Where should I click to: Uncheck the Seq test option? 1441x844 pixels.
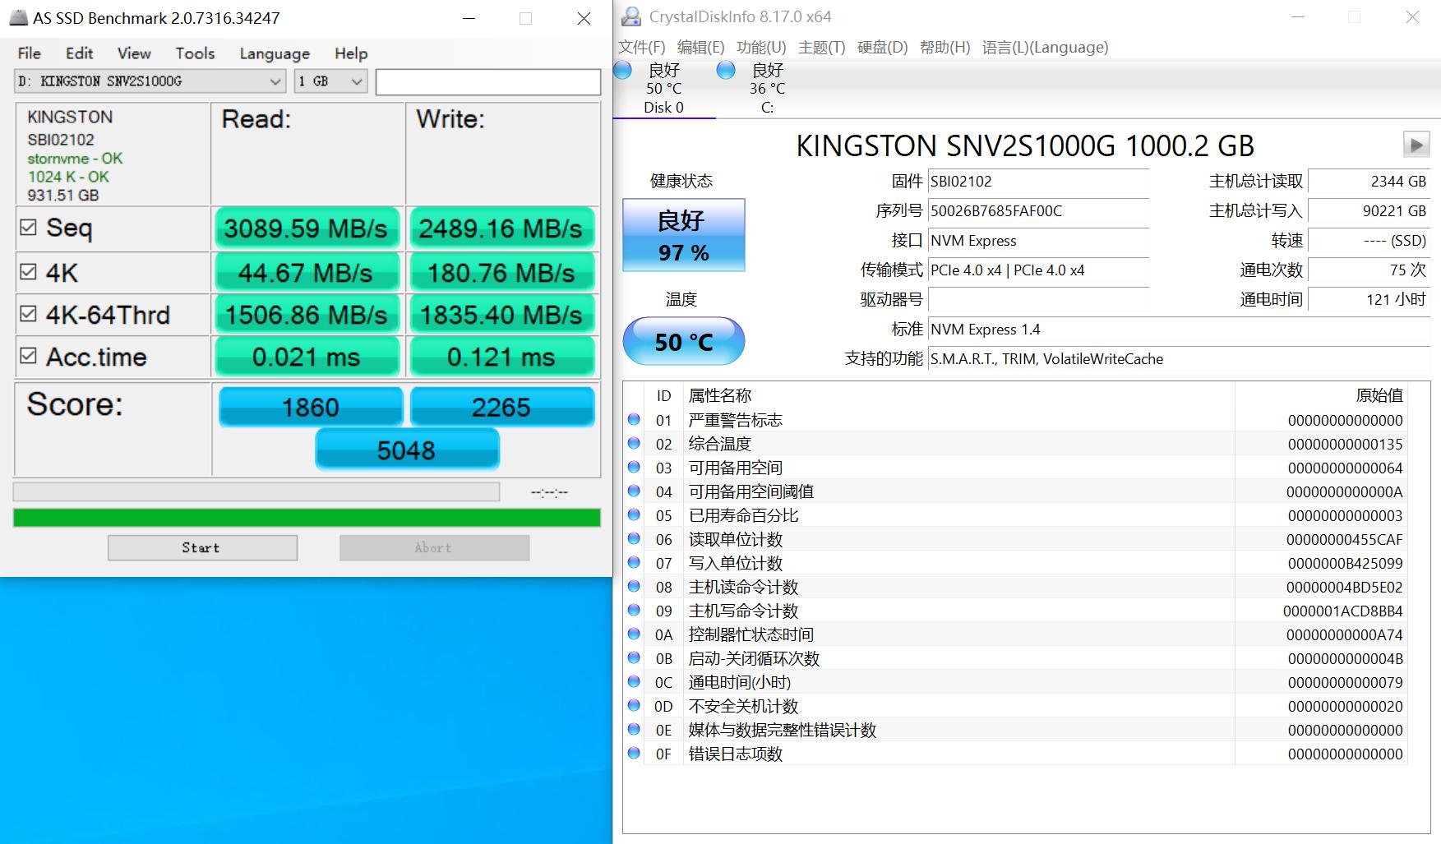tap(29, 228)
